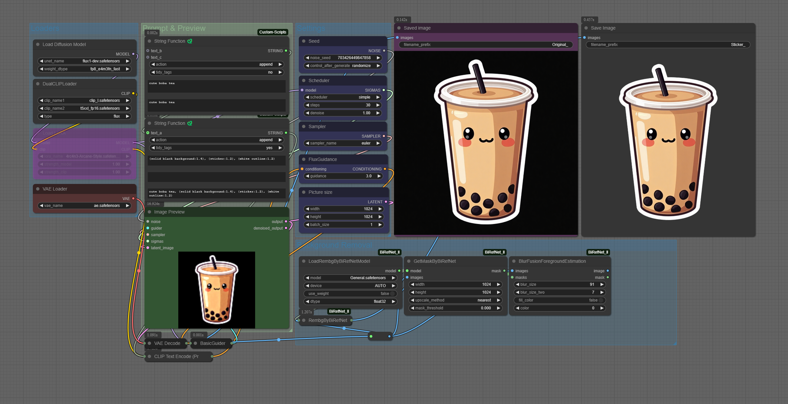The width and height of the screenshot is (788, 404).
Task: Click the denoise 1.00 value slider
Action: pos(343,113)
